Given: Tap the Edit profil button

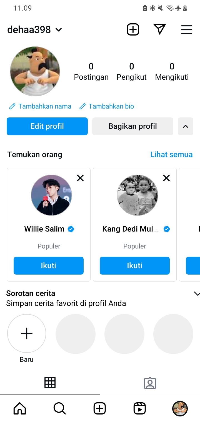Looking at the screenshot, I should coord(47,126).
